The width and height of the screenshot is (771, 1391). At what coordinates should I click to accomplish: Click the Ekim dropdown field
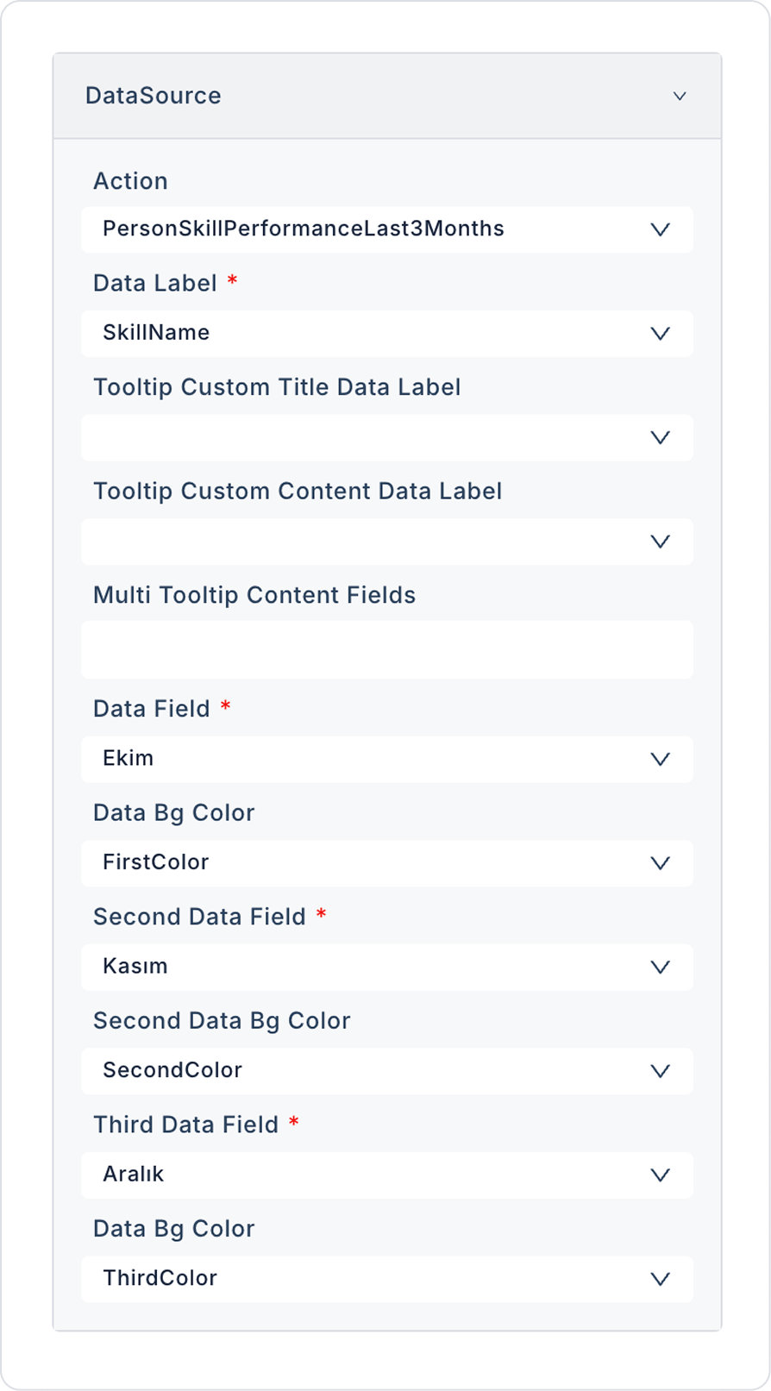pos(345,759)
